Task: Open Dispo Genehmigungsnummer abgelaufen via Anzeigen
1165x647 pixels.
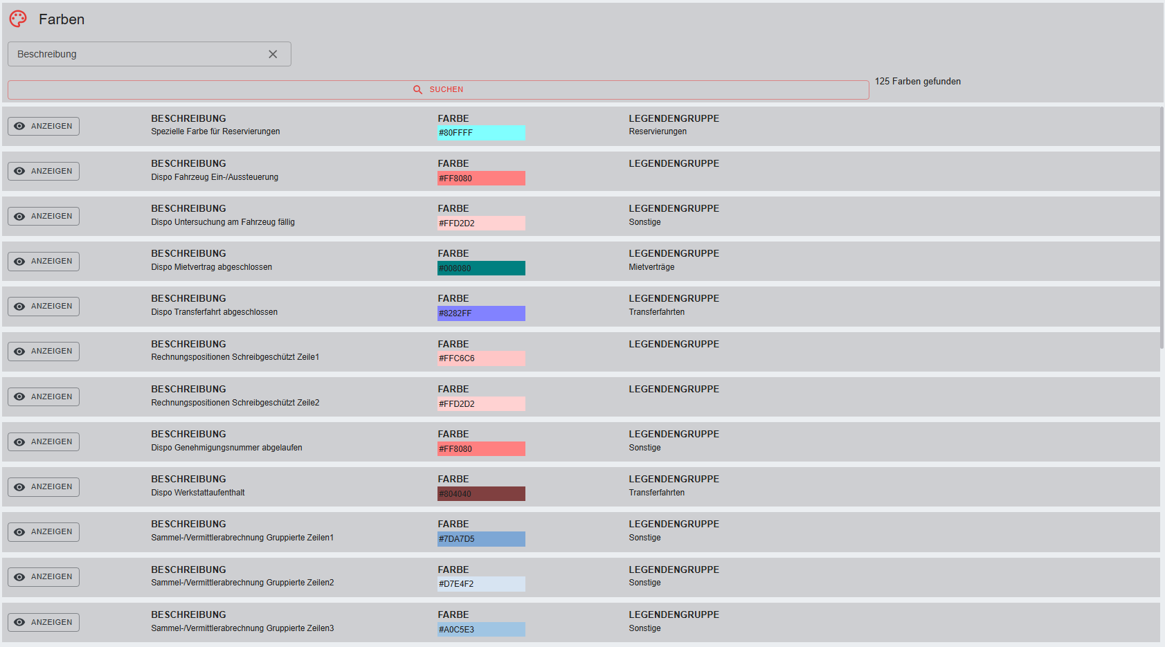Action: point(44,441)
